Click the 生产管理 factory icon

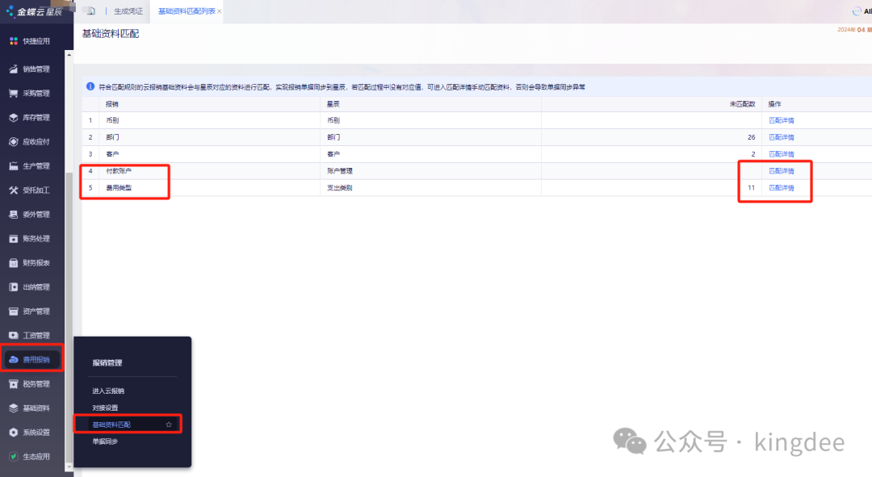14,166
